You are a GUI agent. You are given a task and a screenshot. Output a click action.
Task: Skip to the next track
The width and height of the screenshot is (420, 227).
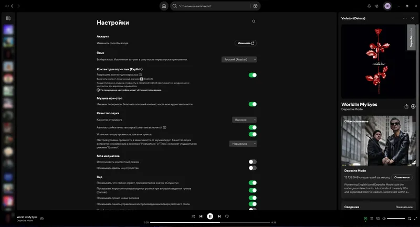[219, 216]
